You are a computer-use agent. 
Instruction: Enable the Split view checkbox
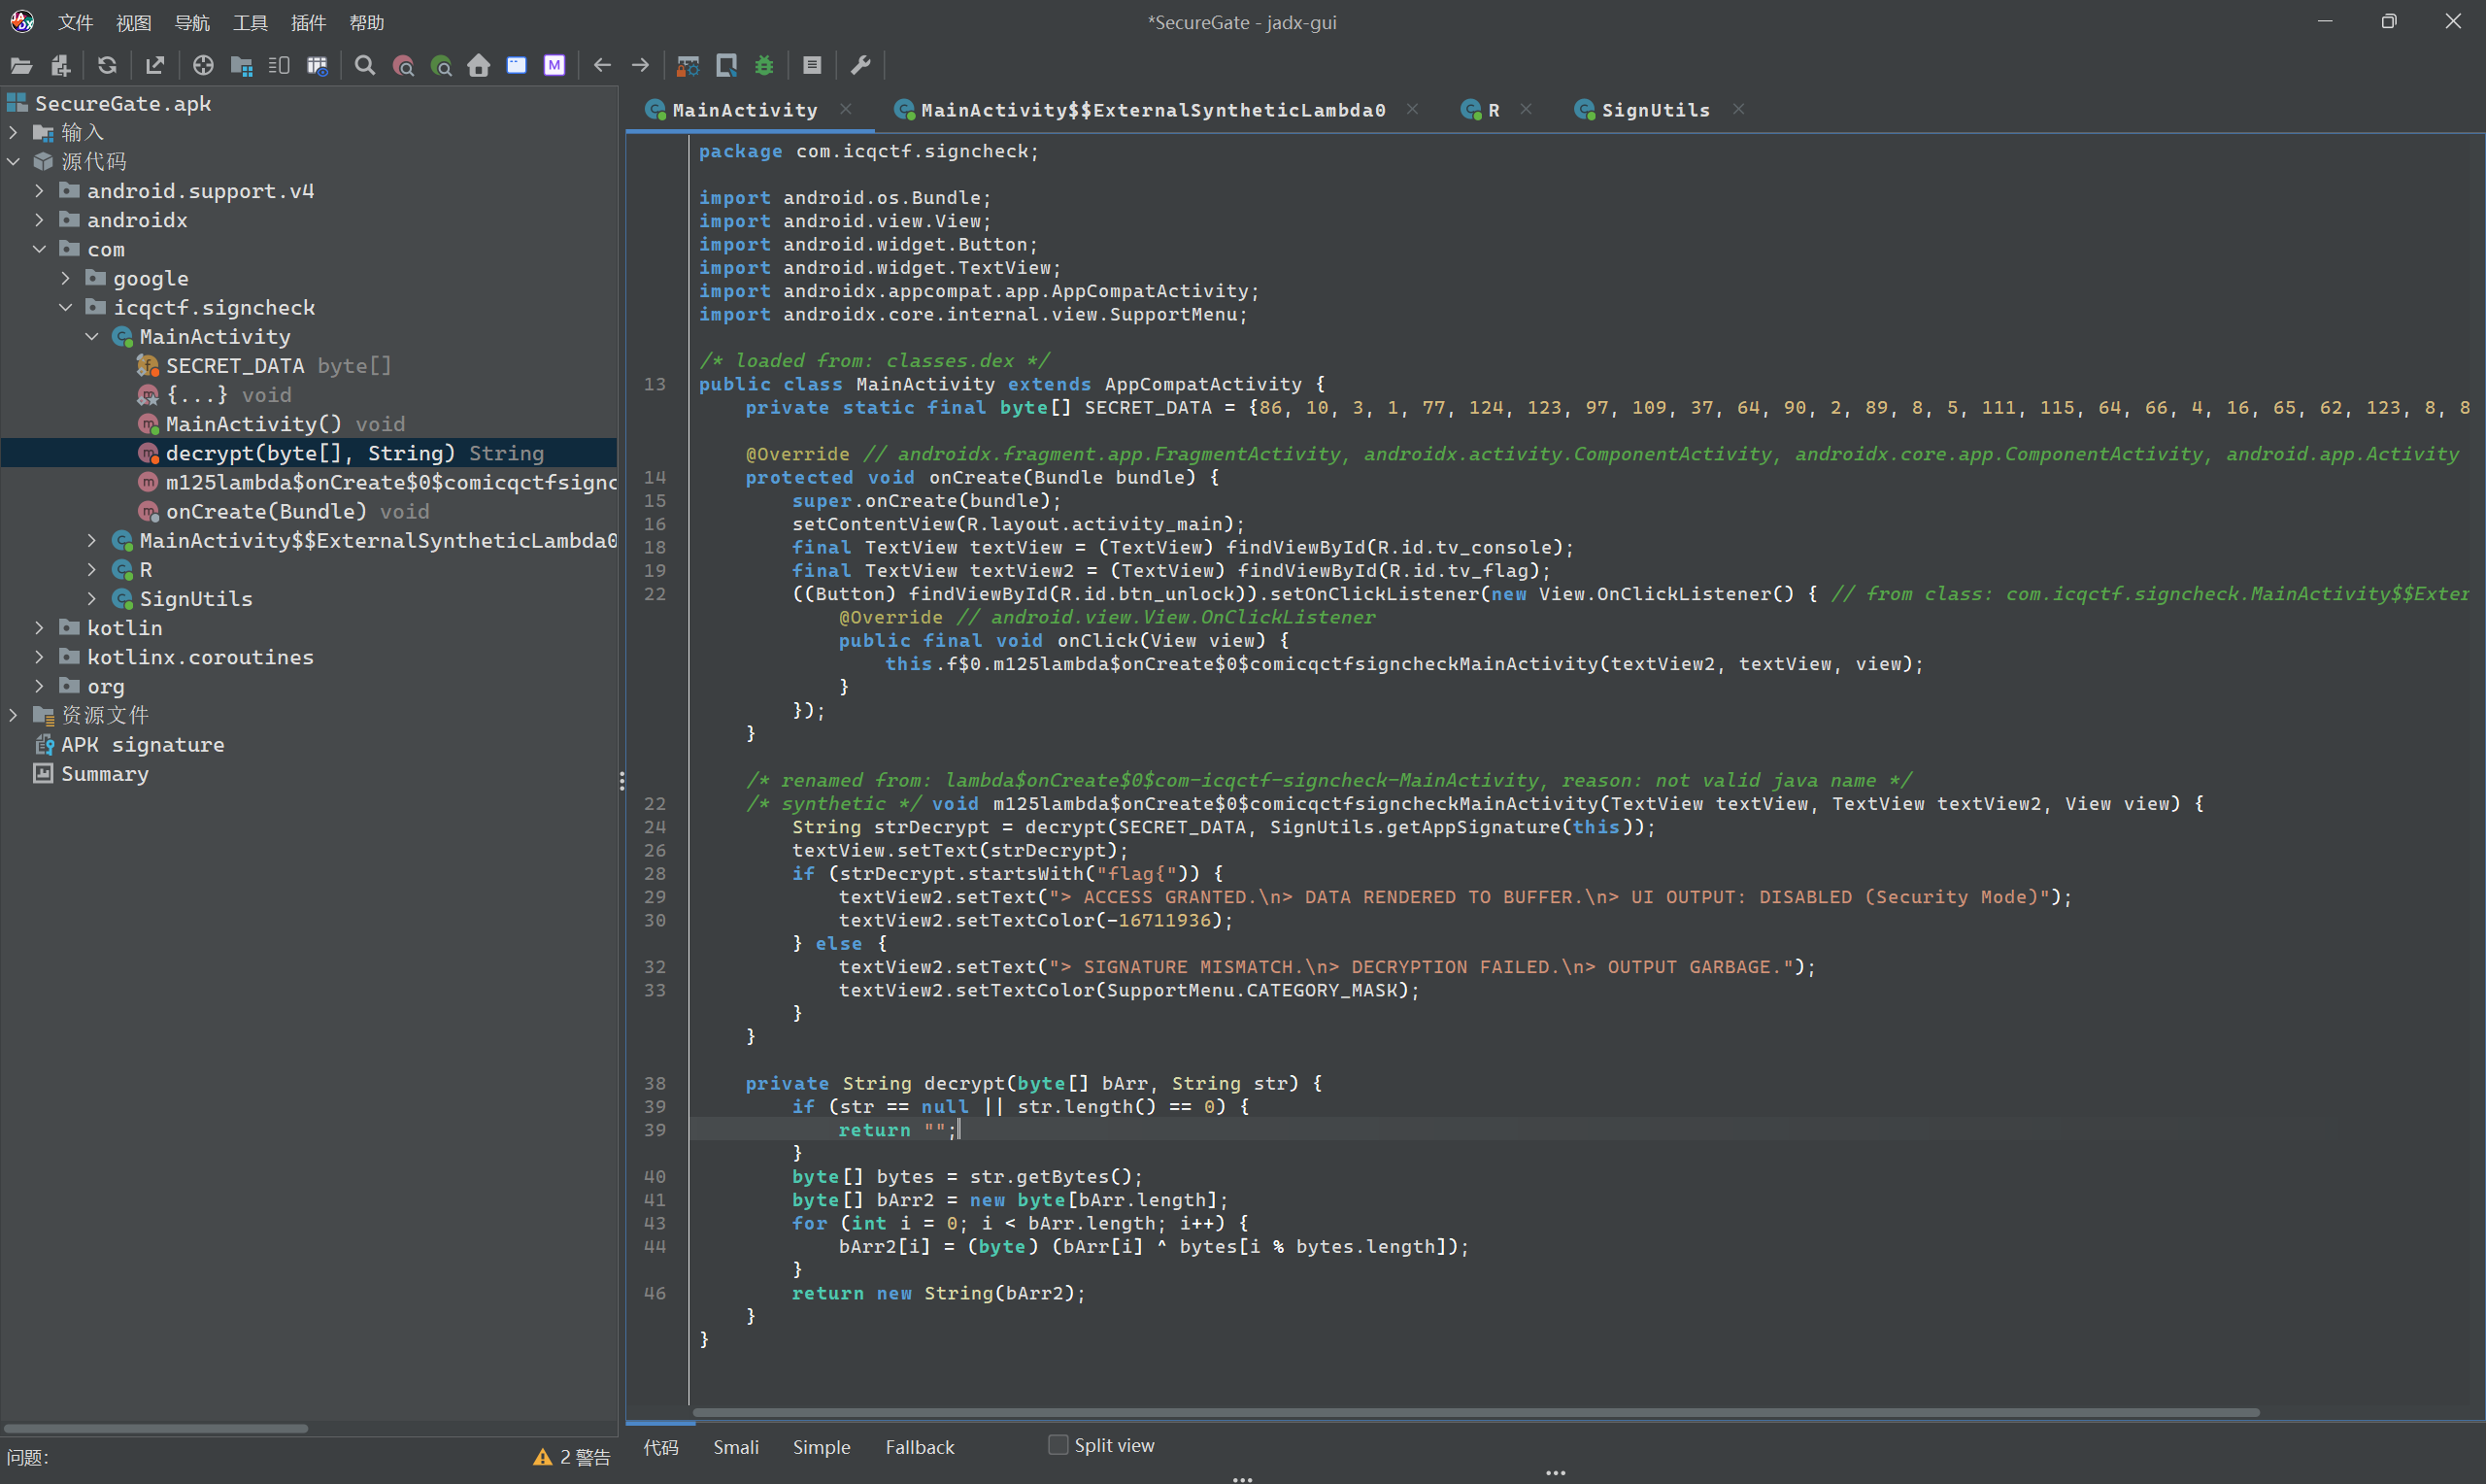point(1058,1445)
